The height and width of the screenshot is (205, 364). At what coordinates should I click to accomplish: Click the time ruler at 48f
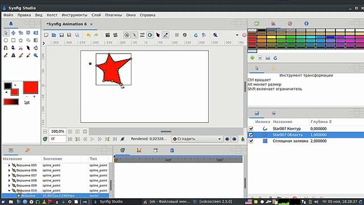pyautogui.click(x=168, y=160)
